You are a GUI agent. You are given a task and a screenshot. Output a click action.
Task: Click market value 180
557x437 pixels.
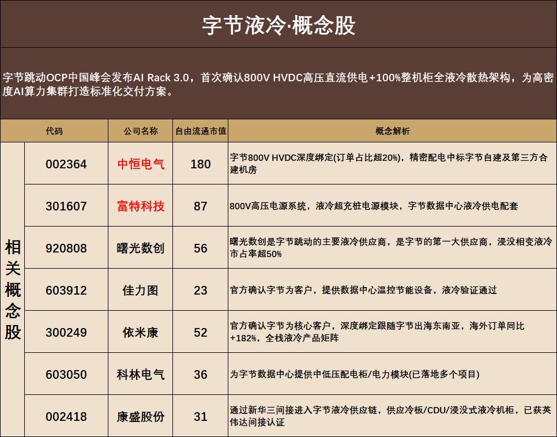200,164
